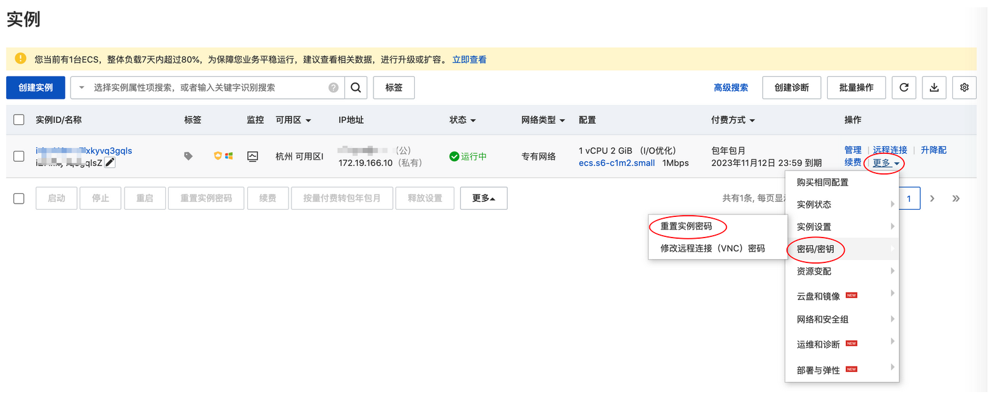Image resolution: width=996 pixels, height=406 pixels.
Task: Open the monitoring chart icon
Action: [x=253, y=156]
